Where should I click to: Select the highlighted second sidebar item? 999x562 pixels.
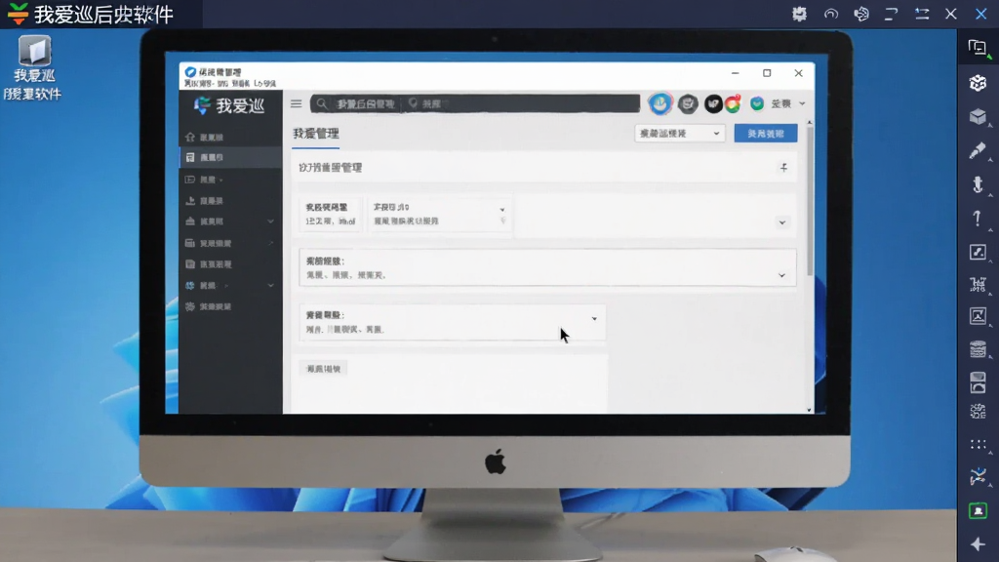pyautogui.click(x=230, y=157)
